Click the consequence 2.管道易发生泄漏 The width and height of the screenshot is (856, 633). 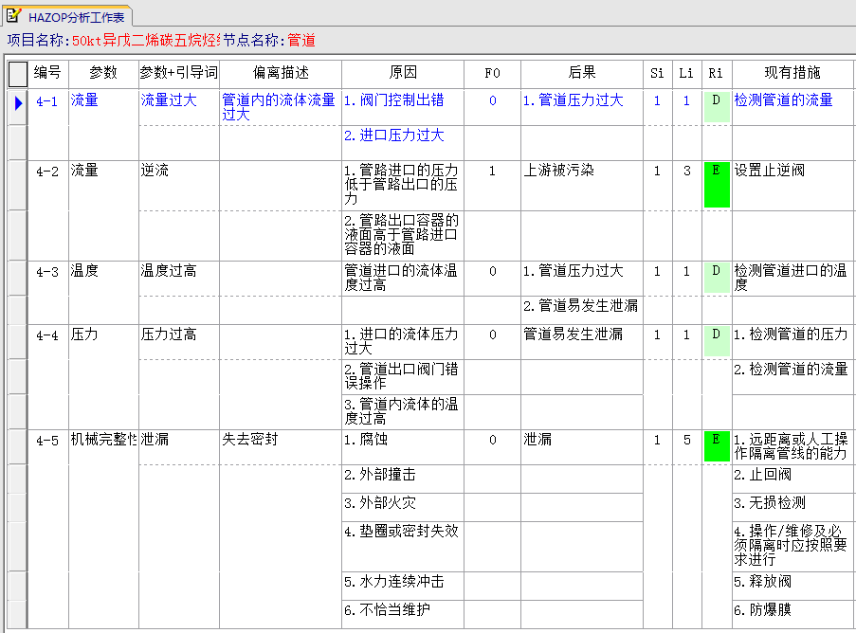pos(582,310)
